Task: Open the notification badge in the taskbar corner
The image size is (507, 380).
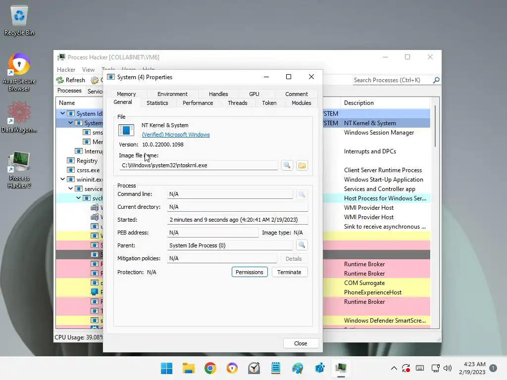Action: tap(493, 368)
